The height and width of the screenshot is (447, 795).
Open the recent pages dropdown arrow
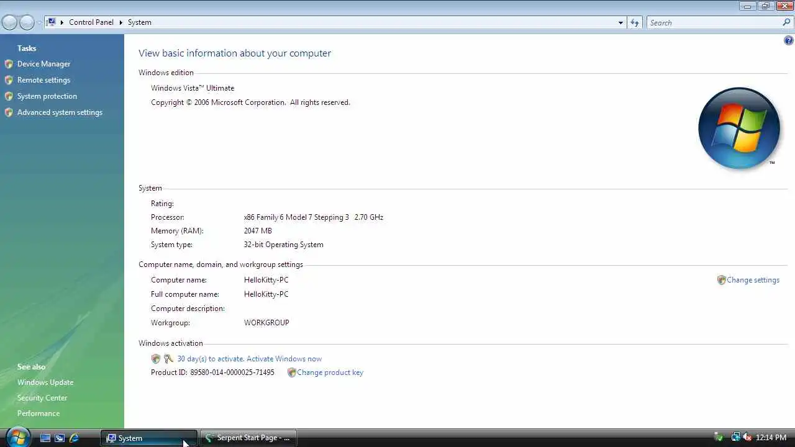tap(39, 23)
